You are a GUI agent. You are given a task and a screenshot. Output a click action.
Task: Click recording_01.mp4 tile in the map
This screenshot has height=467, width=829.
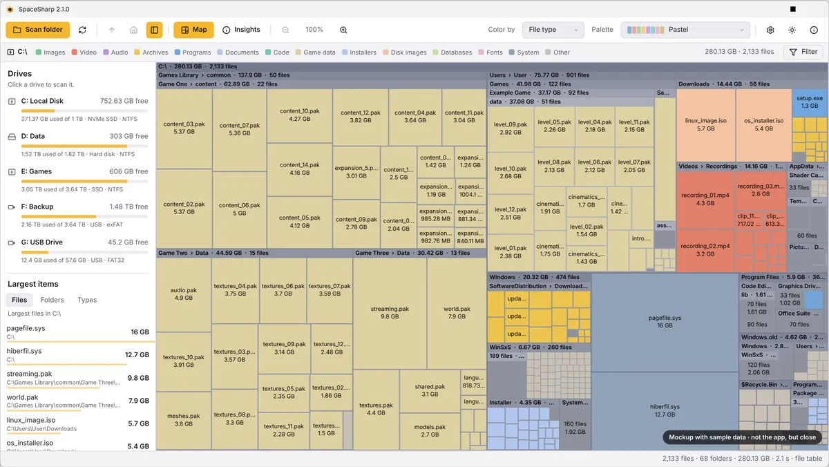point(705,200)
